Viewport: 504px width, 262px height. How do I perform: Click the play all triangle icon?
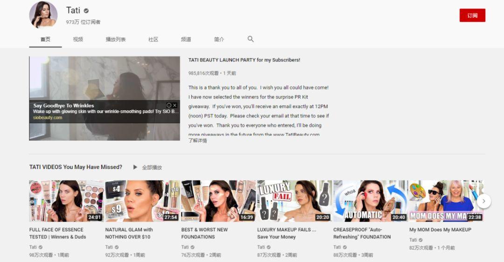click(135, 167)
